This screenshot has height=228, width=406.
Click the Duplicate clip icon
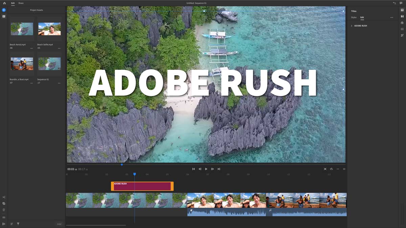point(4,204)
